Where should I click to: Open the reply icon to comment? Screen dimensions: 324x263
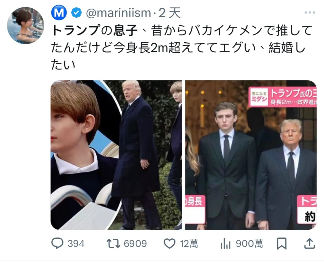pos(57,244)
